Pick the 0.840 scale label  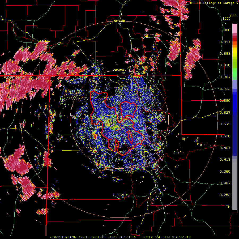[225, 65]
